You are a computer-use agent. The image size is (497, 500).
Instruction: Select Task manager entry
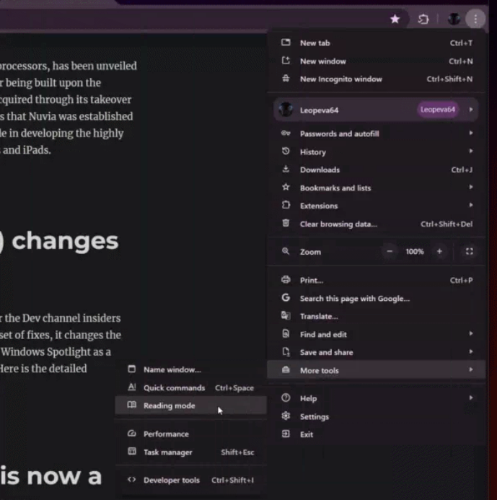point(190,452)
